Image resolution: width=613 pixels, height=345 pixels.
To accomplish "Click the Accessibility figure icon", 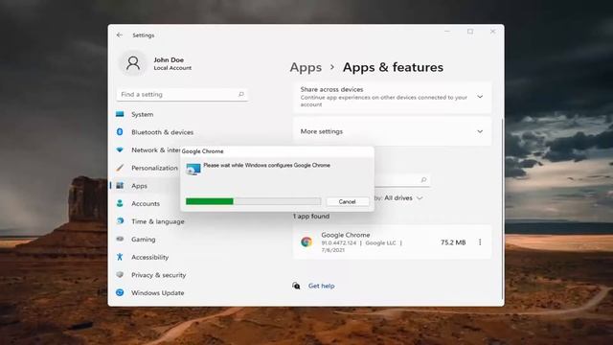I will tap(120, 257).
